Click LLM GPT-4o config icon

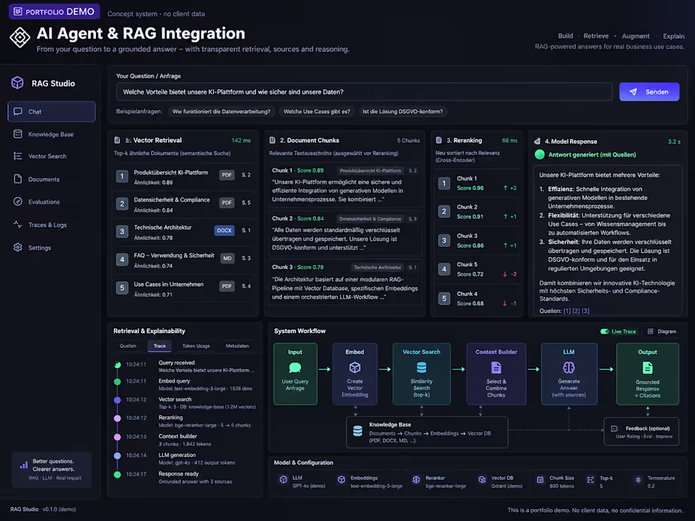click(x=283, y=480)
